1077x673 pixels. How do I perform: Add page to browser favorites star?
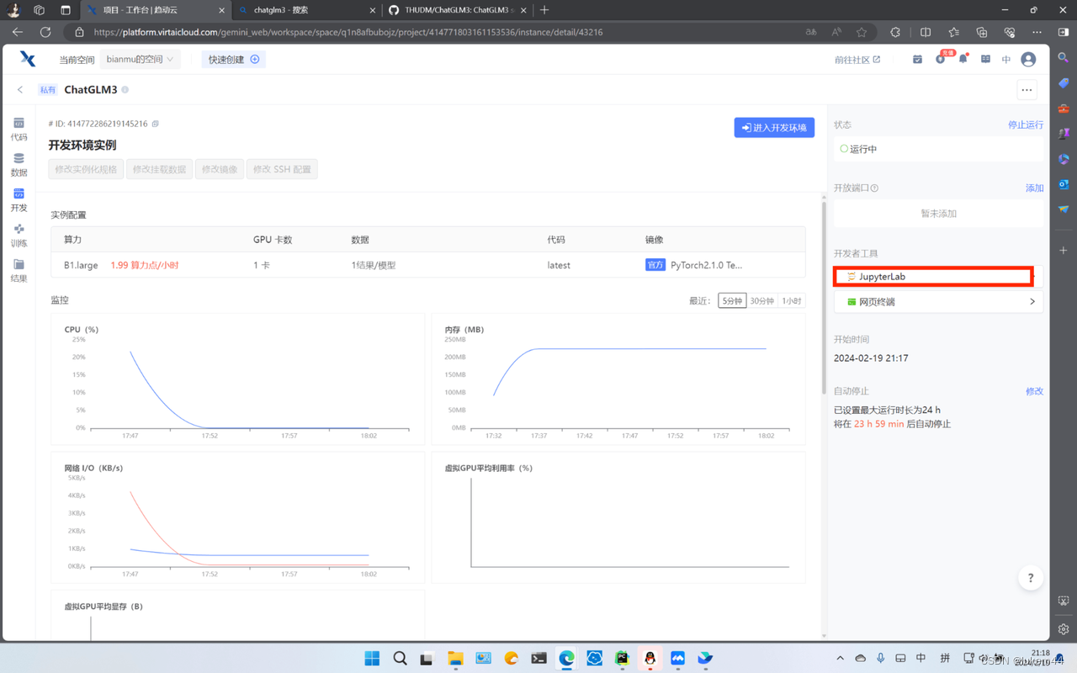click(x=862, y=32)
